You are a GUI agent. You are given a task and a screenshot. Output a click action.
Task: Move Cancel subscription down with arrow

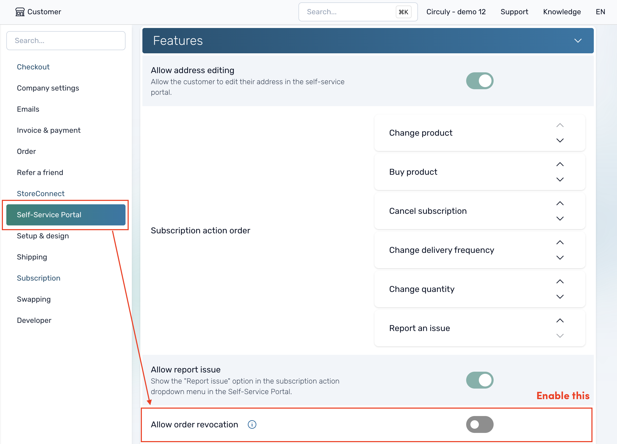point(560,219)
